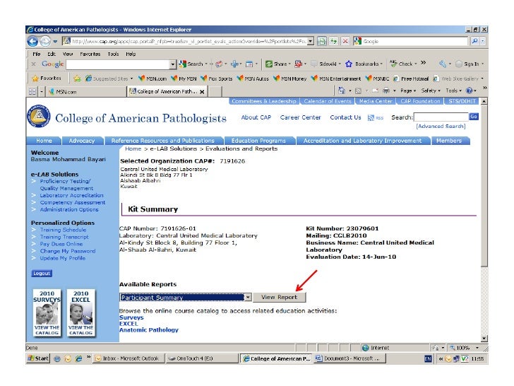Click the red Stop loading icon

pos(345,41)
